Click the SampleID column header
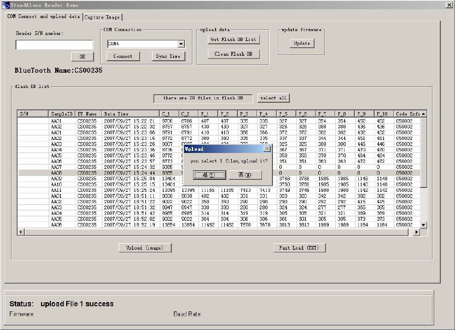The image size is (455, 330). (62, 114)
